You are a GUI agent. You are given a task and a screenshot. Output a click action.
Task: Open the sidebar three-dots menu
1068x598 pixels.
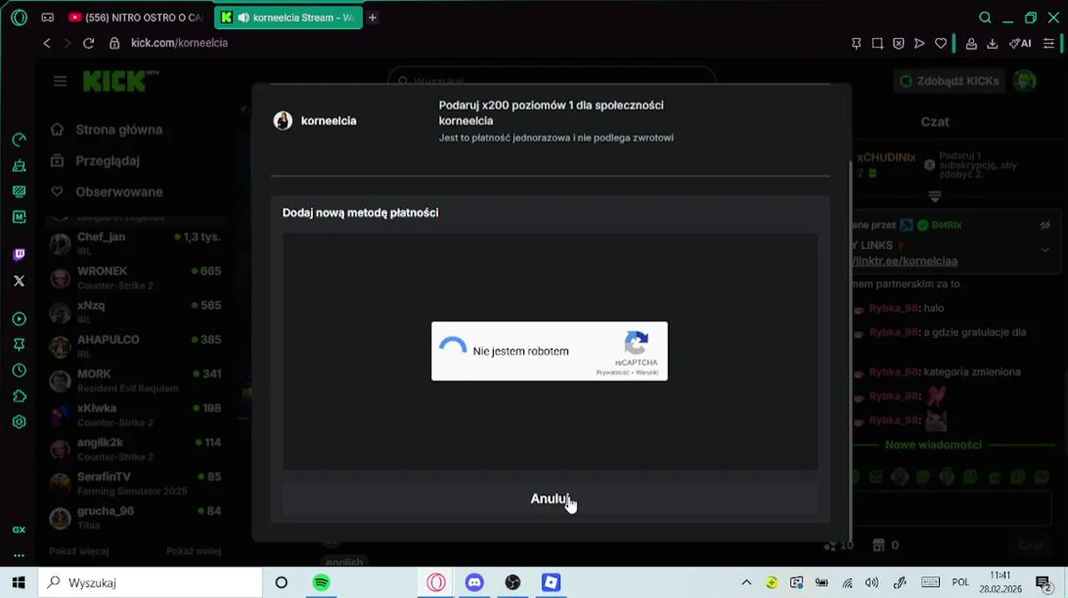[19, 556]
